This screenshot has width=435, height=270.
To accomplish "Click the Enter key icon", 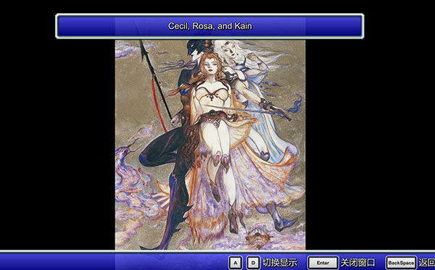I will 323,263.
